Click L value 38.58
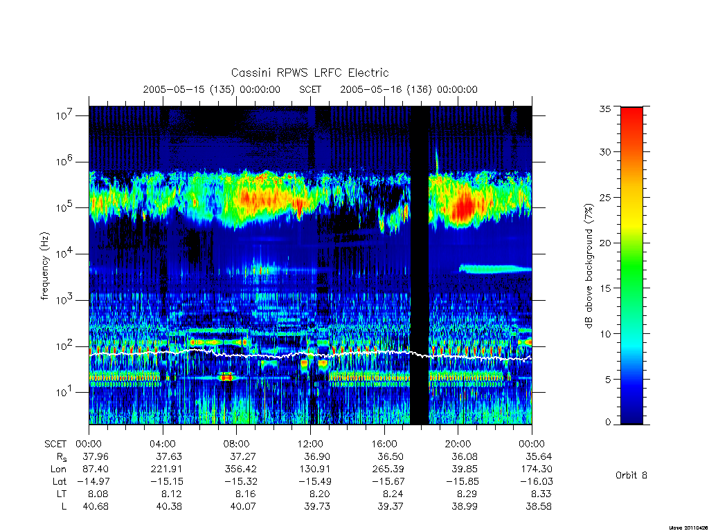 tap(539, 507)
